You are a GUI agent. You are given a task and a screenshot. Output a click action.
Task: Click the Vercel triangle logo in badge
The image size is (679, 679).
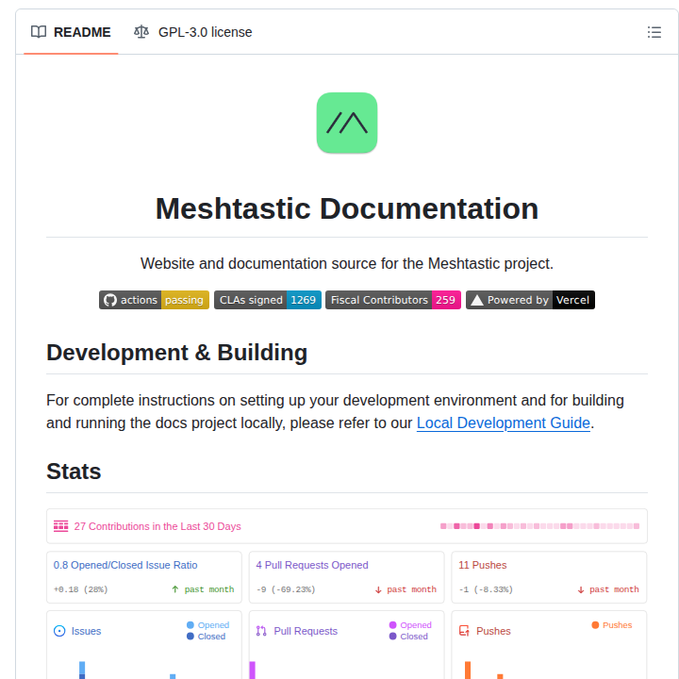point(477,300)
